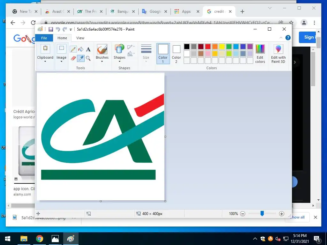The height and width of the screenshot is (245, 327).
Task: Open the Windows Start menu
Action: [8, 239]
